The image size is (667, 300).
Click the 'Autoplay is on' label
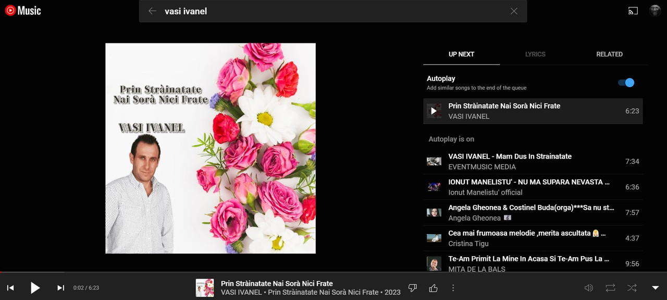coord(451,139)
